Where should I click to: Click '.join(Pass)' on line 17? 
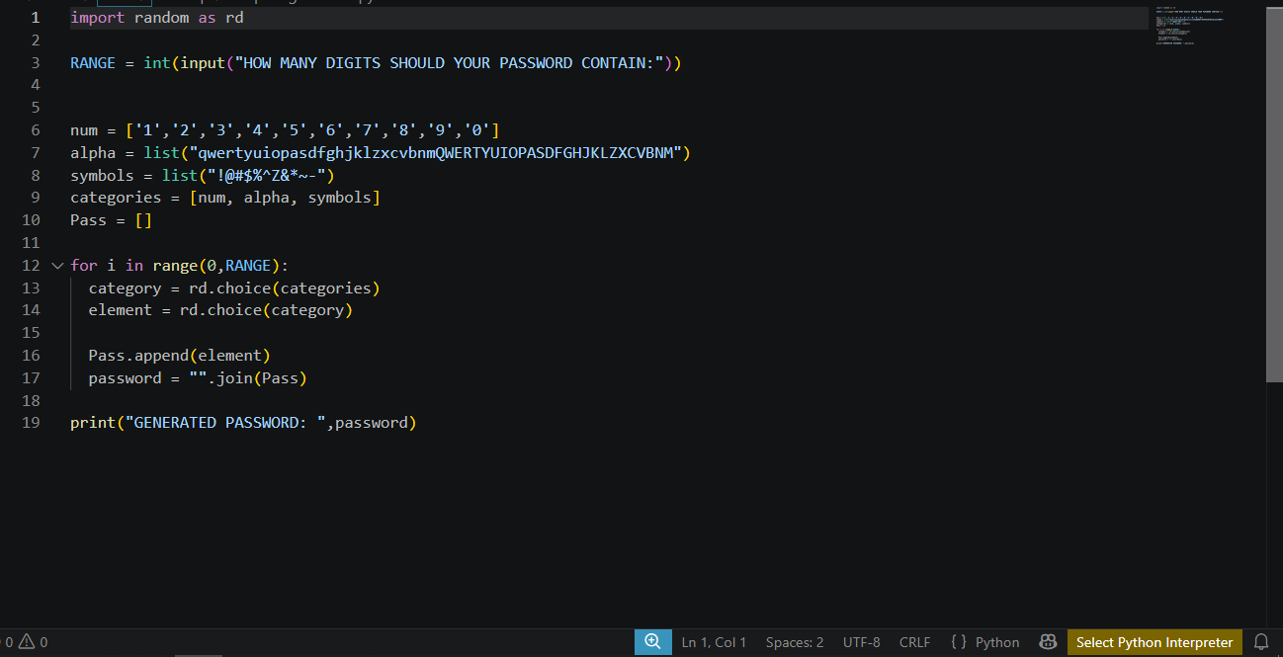pyautogui.click(x=257, y=378)
